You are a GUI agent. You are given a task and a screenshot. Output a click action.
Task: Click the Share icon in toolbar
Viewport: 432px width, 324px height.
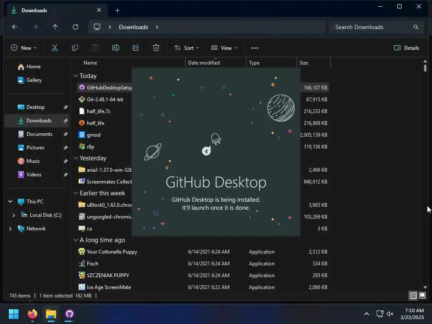(136, 48)
